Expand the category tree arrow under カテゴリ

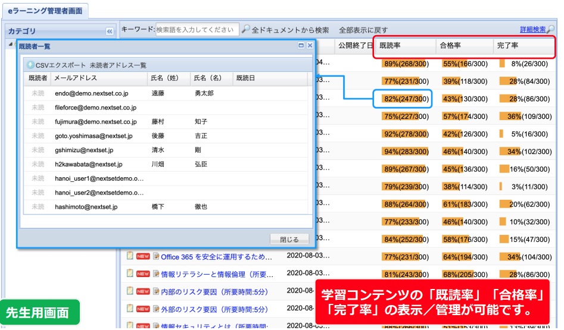[x=11, y=44]
